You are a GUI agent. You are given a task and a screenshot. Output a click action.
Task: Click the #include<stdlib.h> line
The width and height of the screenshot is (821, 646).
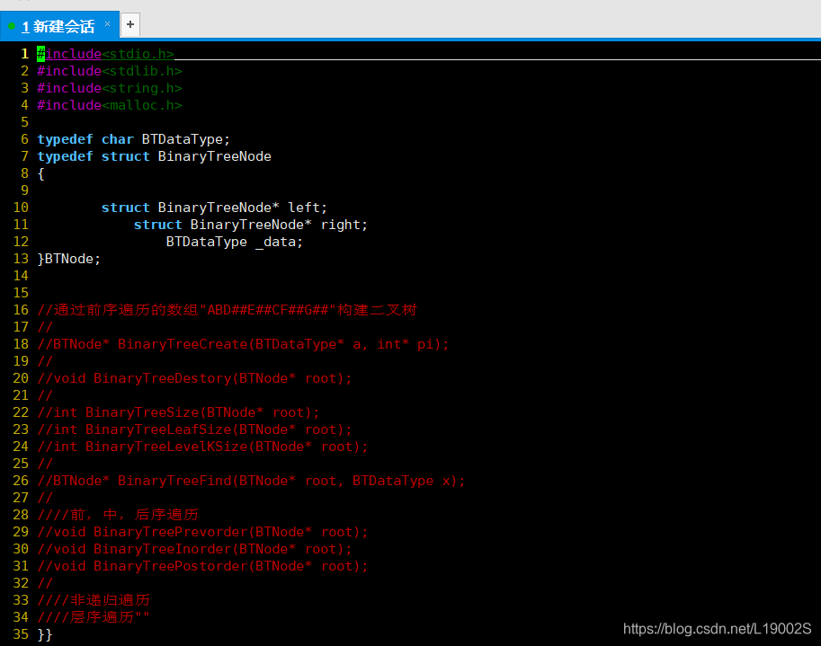coord(110,71)
